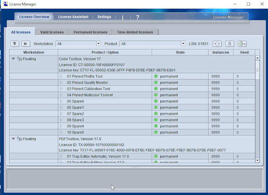Minimize the License Manager window
268x195 pixels.
235,4
